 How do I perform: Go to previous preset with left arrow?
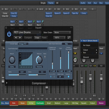pos(16,38)
